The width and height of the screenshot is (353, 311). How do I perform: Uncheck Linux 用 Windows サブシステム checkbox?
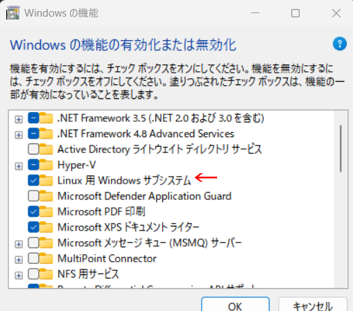(x=33, y=180)
